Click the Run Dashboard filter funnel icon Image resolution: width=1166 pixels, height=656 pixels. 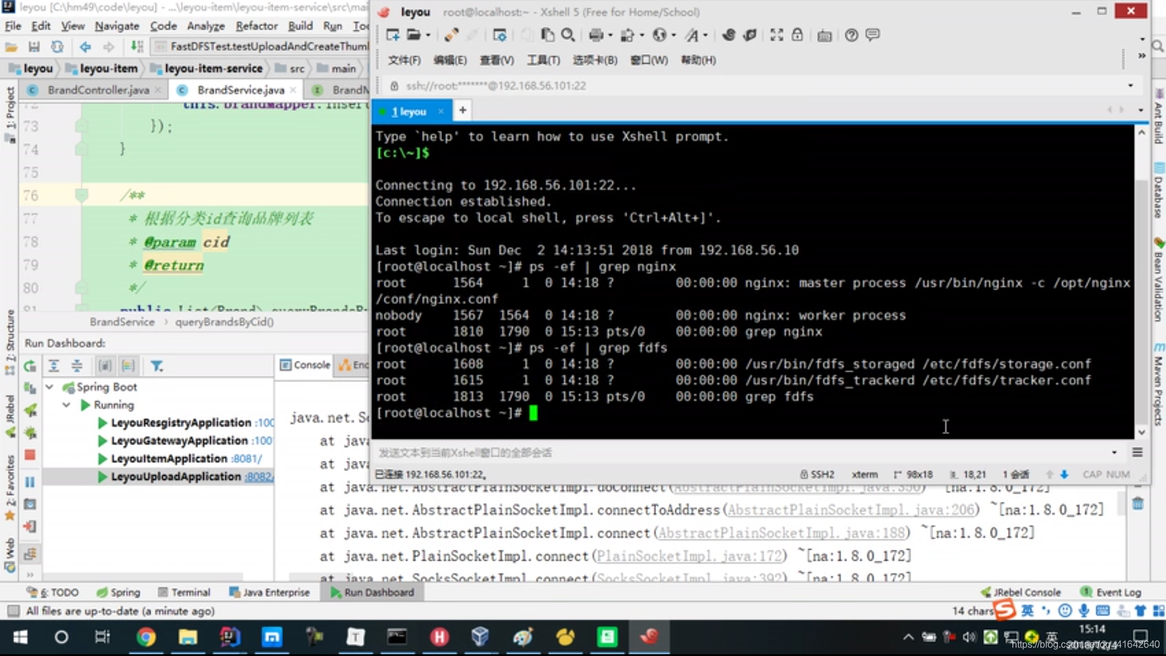click(x=157, y=366)
